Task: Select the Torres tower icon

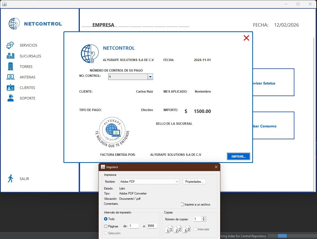Action: (11, 66)
